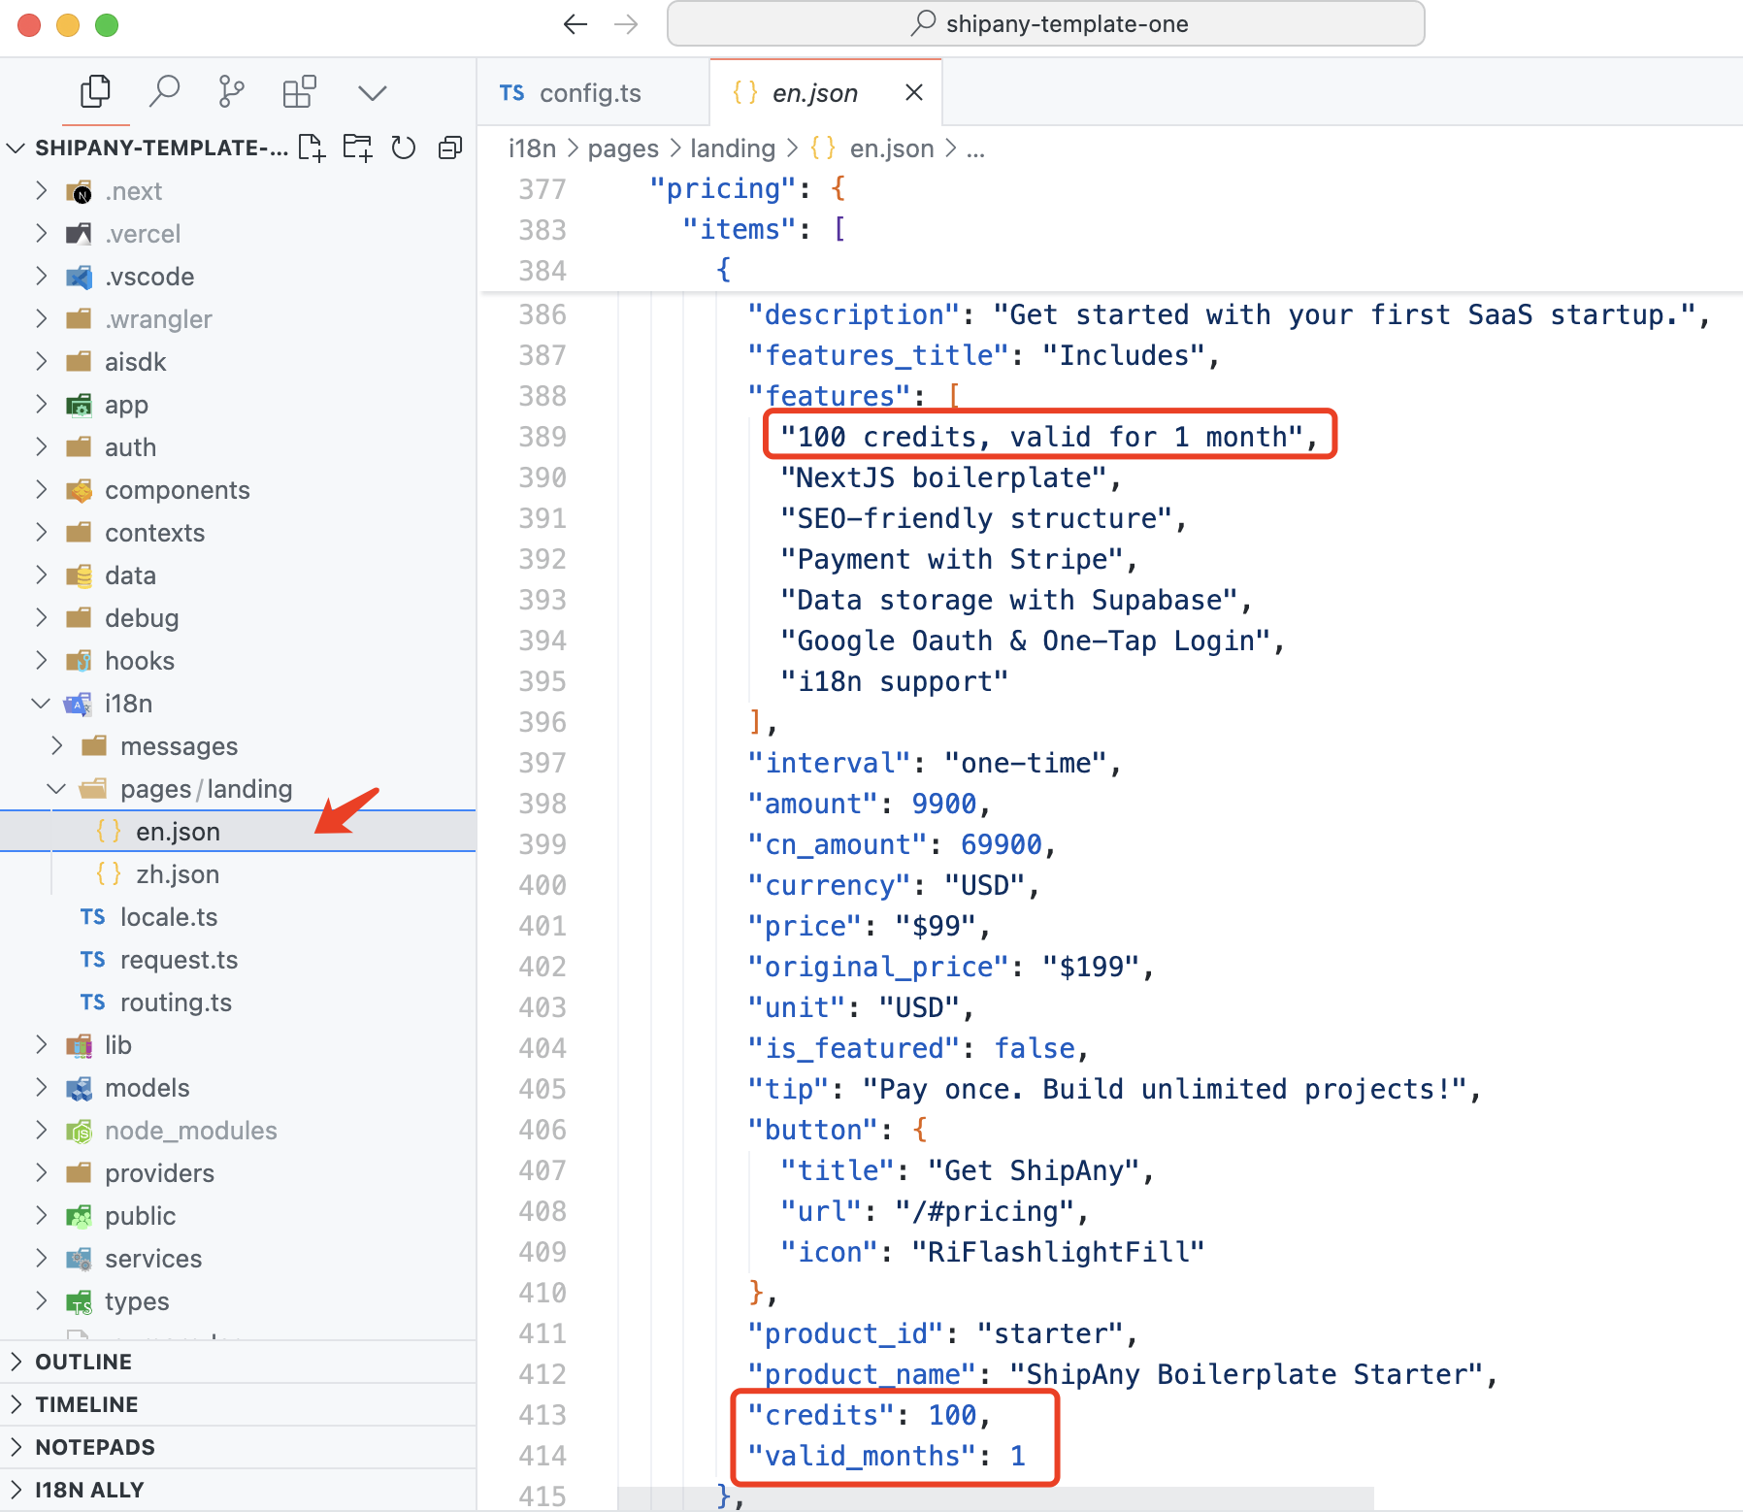
Task: Open the Search view icon
Action: point(164,92)
